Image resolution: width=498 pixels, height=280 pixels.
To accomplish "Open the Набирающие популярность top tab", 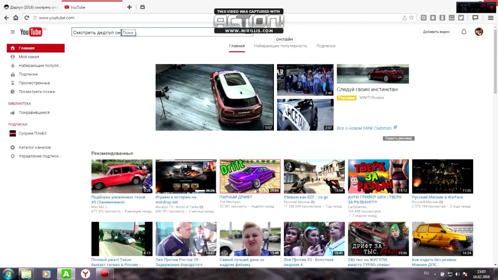I will 281,46.
